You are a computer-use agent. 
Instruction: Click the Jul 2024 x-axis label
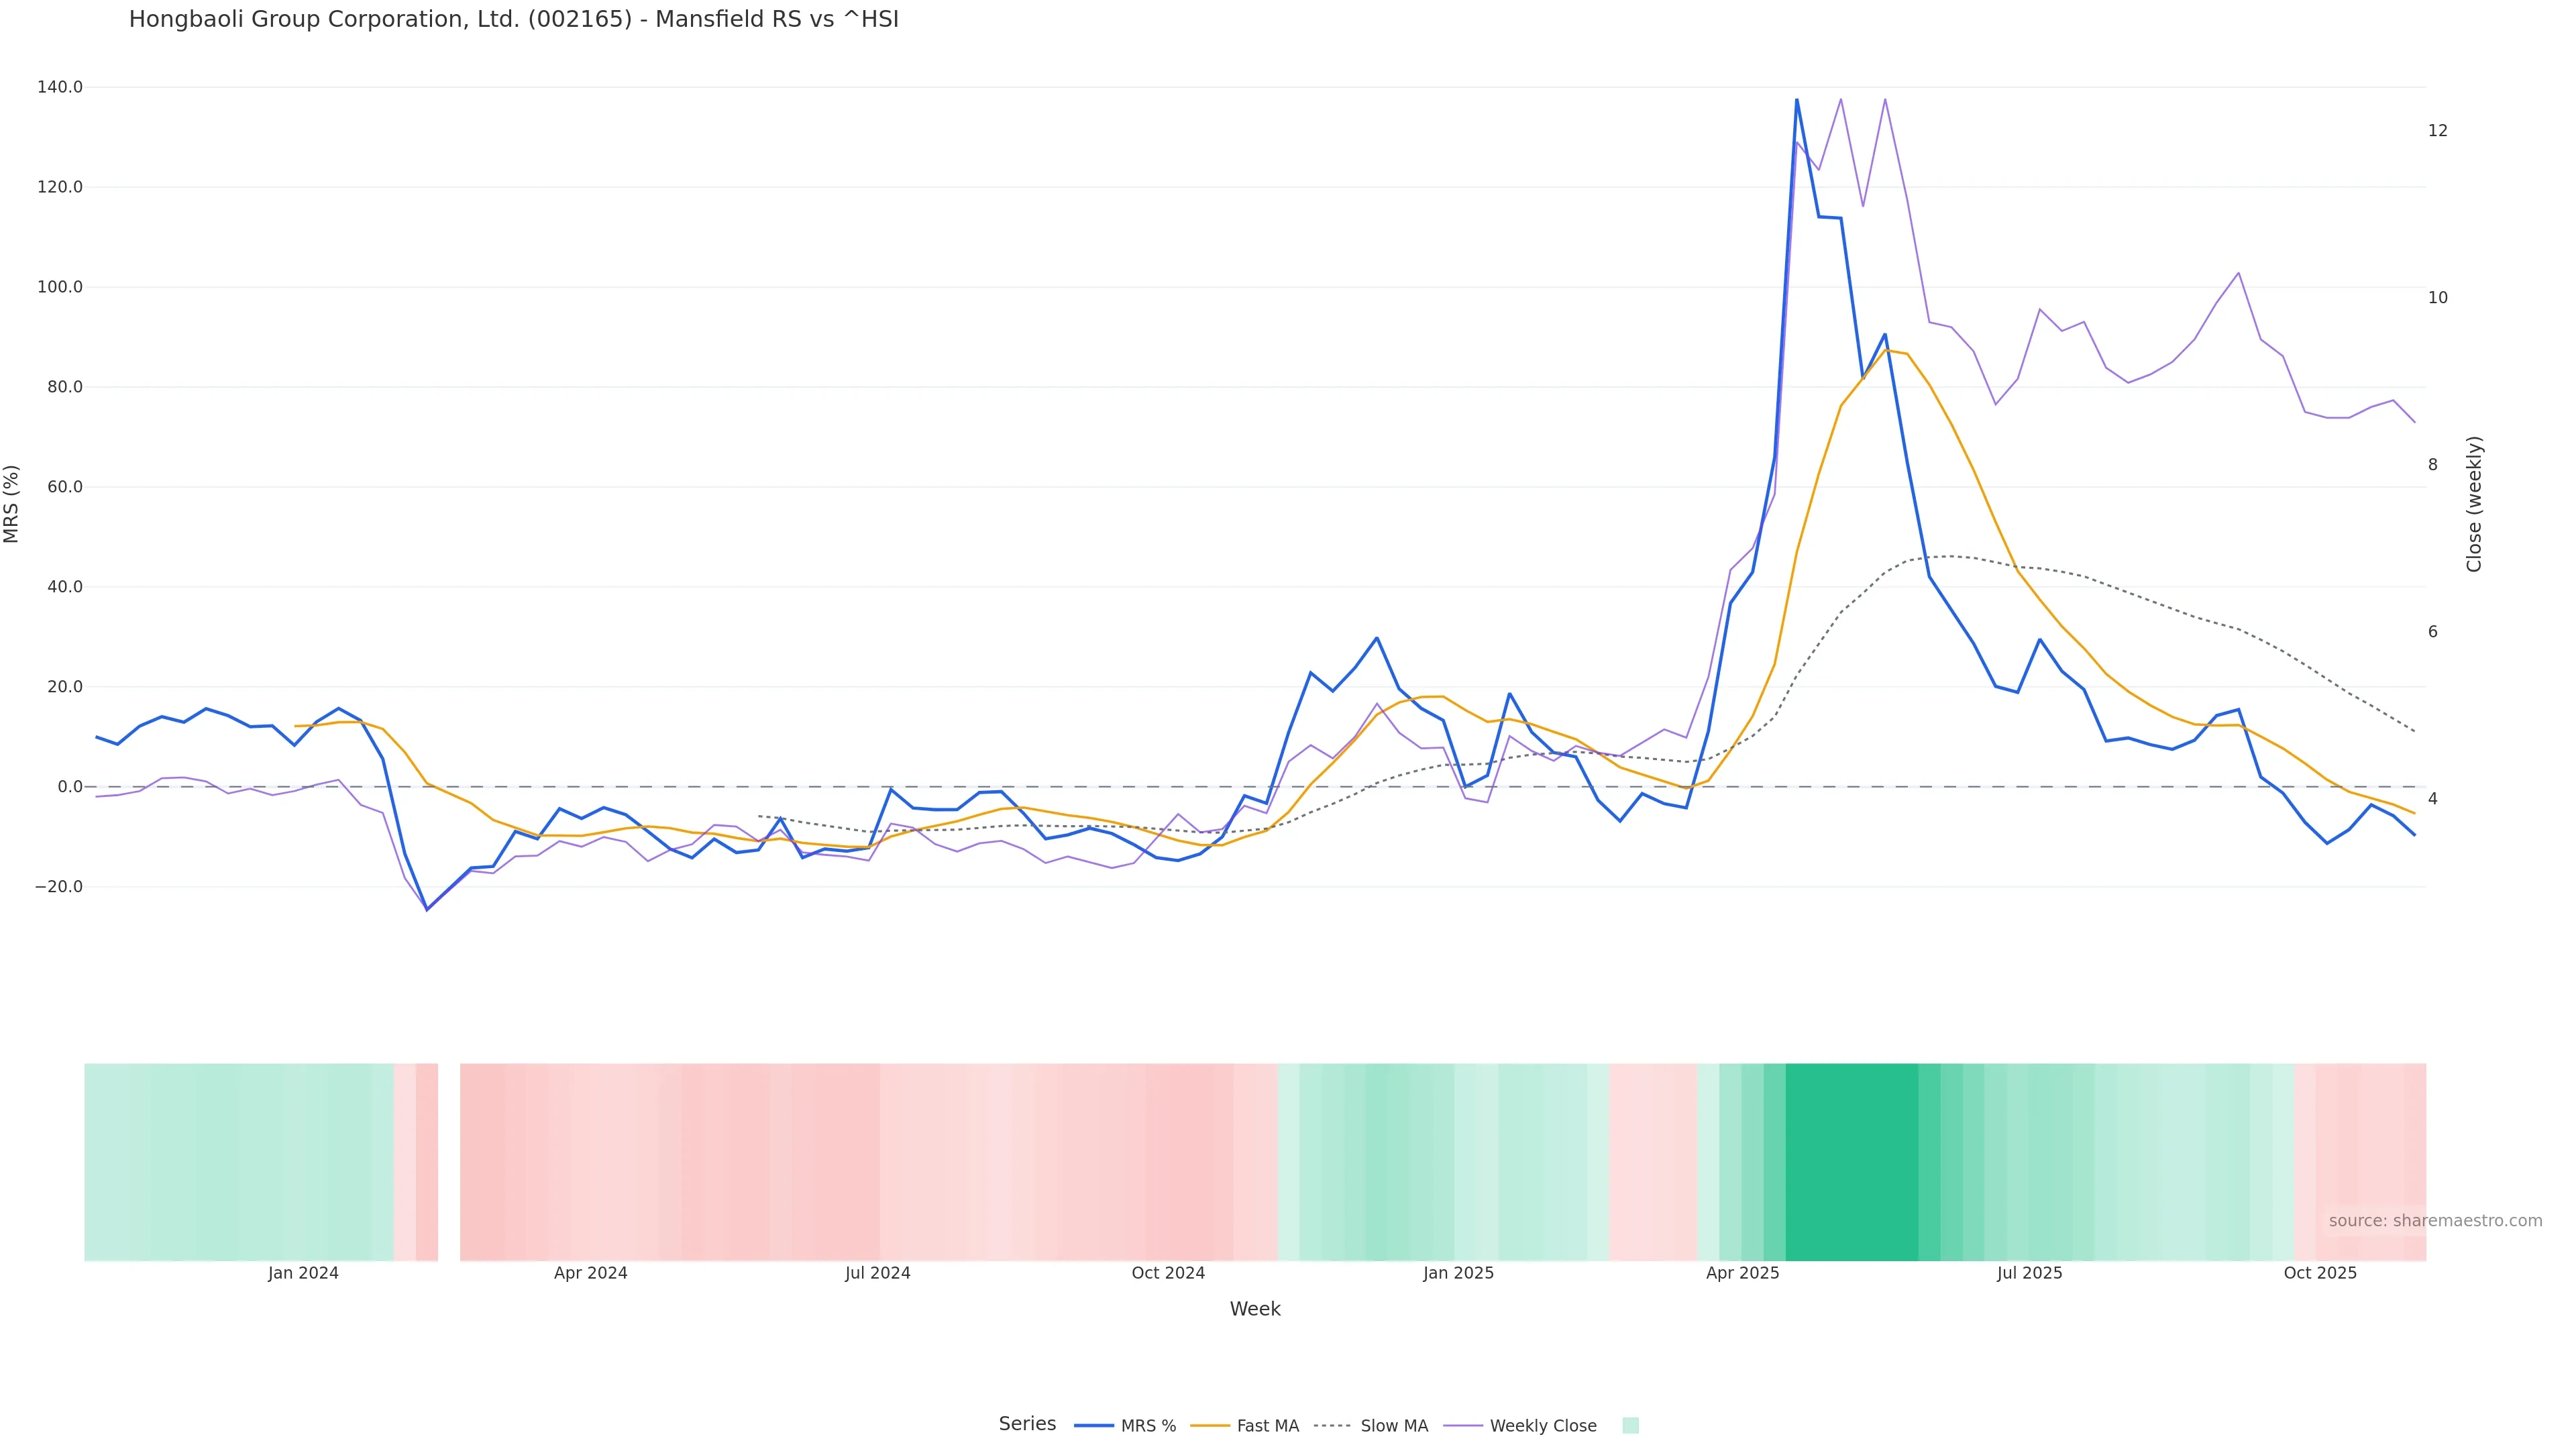click(x=877, y=1273)
